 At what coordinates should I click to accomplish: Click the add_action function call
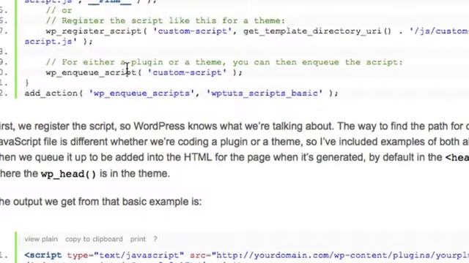51,94
